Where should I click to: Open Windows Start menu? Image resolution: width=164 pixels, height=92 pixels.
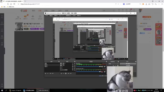pos(2,90)
